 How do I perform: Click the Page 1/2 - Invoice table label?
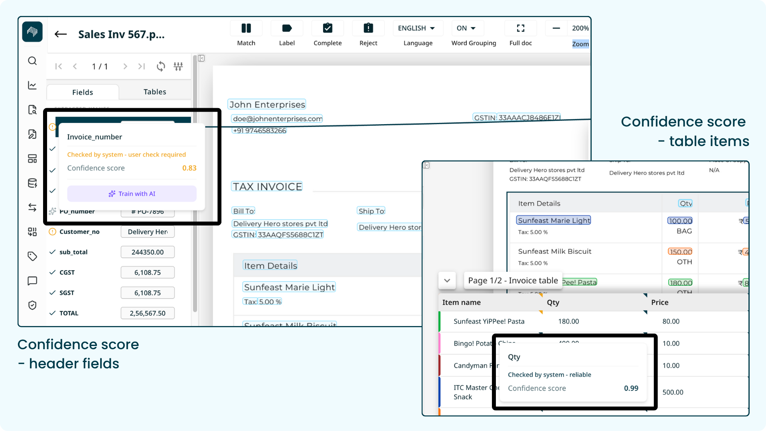tap(513, 281)
